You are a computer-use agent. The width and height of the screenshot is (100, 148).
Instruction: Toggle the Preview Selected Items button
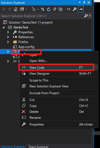[x=81, y=9]
